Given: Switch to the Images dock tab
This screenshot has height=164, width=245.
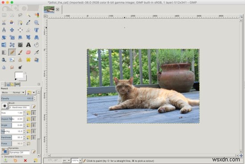Looking at the screenshot, I should [17, 84].
